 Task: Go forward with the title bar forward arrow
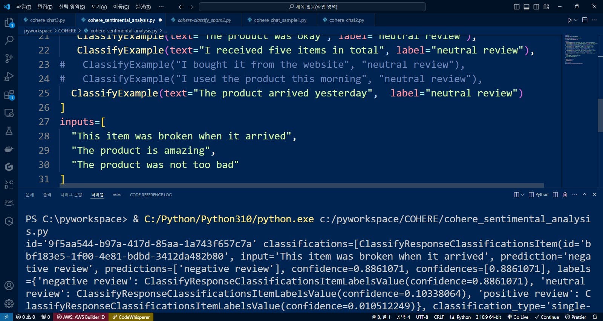pos(191,7)
